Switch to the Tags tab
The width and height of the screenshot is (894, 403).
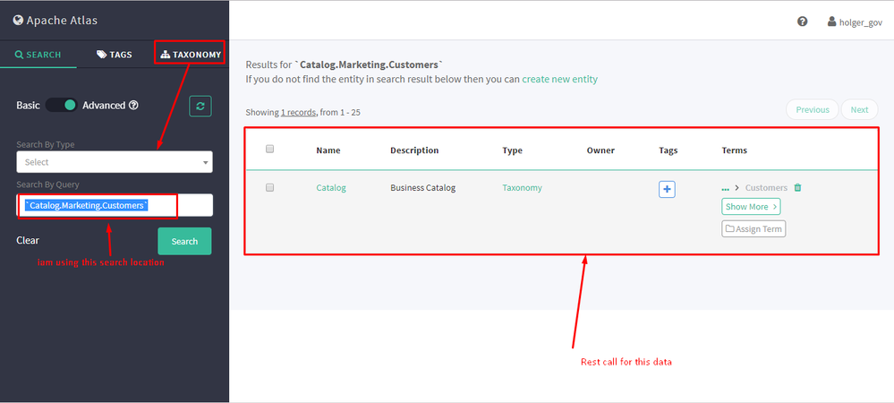pos(115,55)
